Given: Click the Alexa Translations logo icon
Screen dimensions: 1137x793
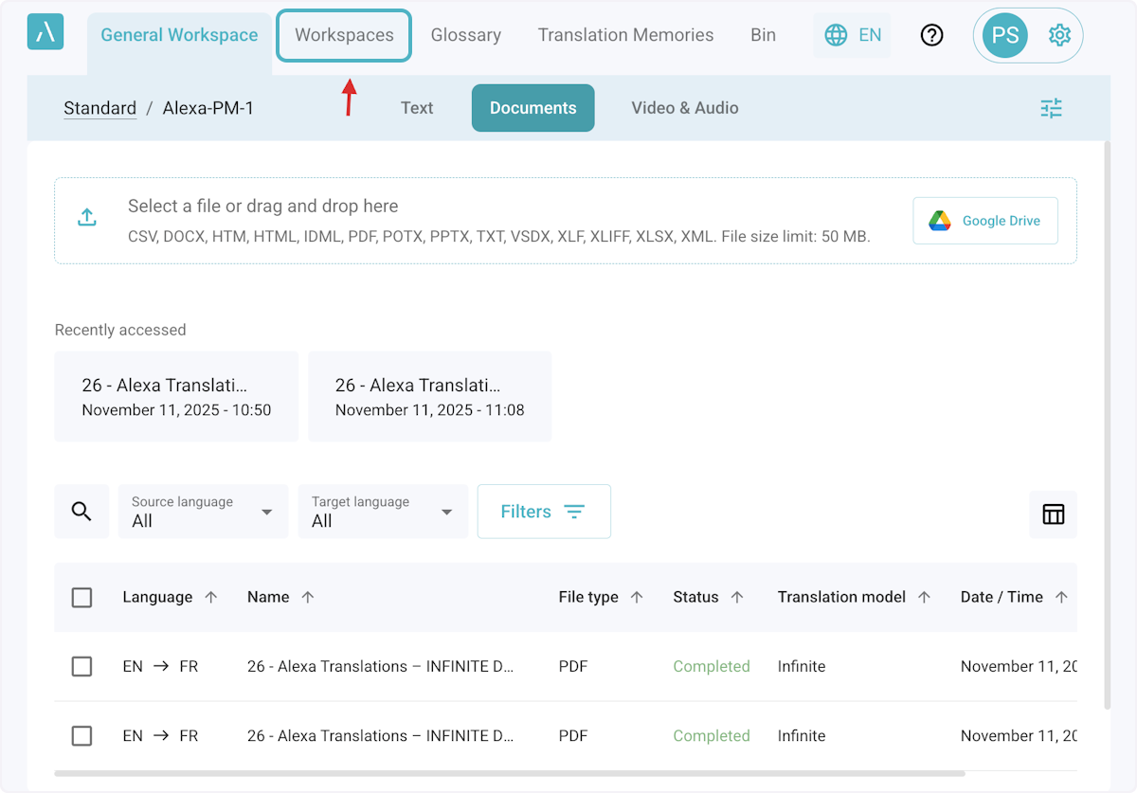Looking at the screenshot, I should tap(45, 32).
